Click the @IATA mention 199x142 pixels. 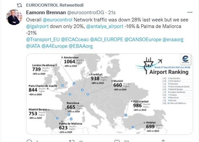(x=33, y=46)
